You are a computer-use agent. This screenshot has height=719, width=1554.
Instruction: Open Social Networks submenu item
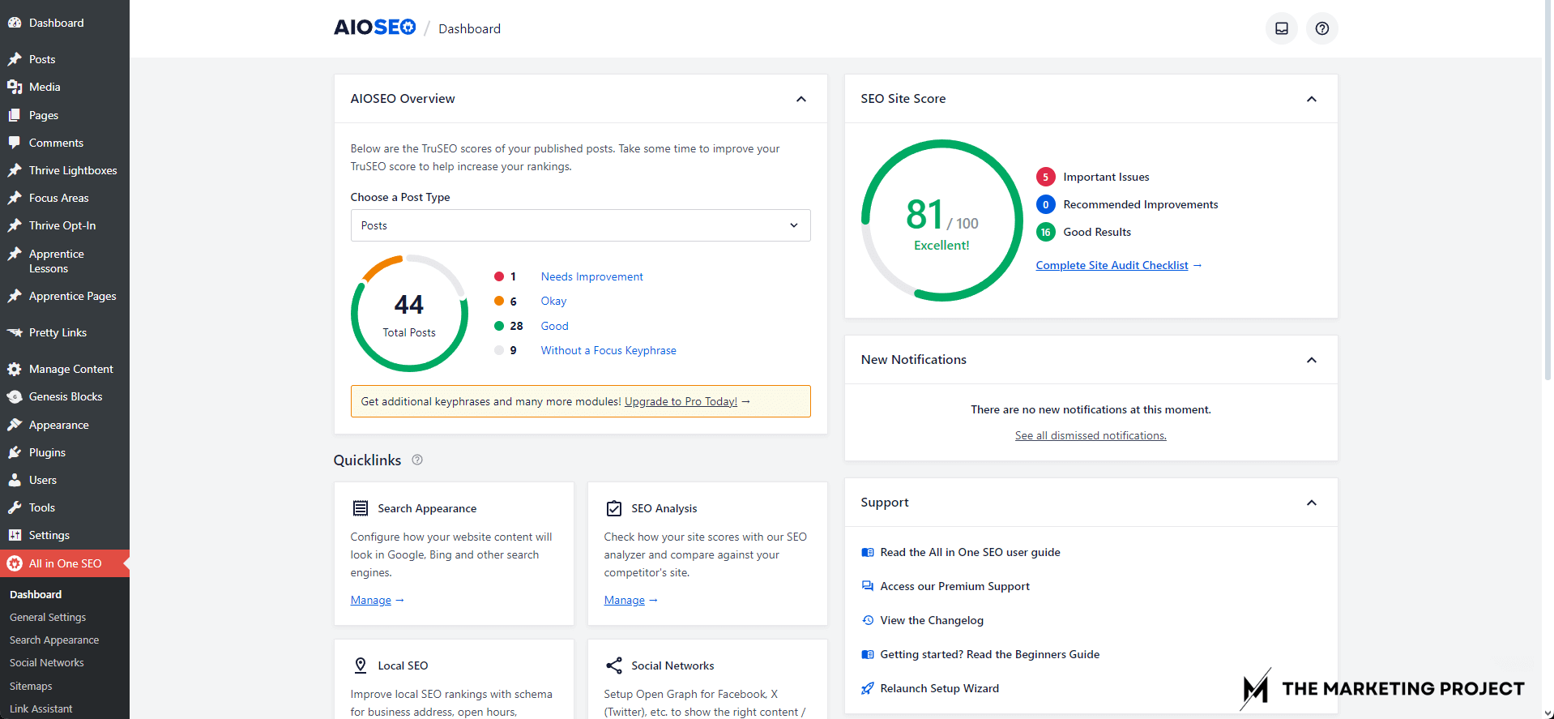(x=47, y=662)
